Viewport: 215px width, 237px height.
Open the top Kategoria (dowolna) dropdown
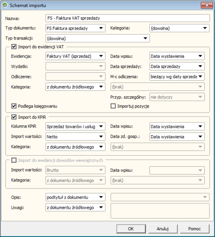click(179, 28)
